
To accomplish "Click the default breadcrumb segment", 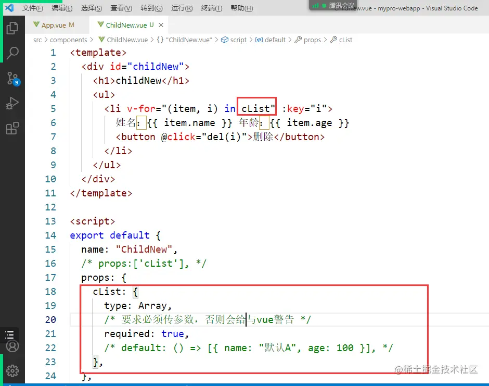I will click(x=271, y=40).
